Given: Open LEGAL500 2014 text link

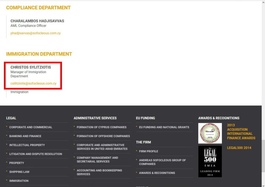Looking at the screenshot, I should click(239, 148).
